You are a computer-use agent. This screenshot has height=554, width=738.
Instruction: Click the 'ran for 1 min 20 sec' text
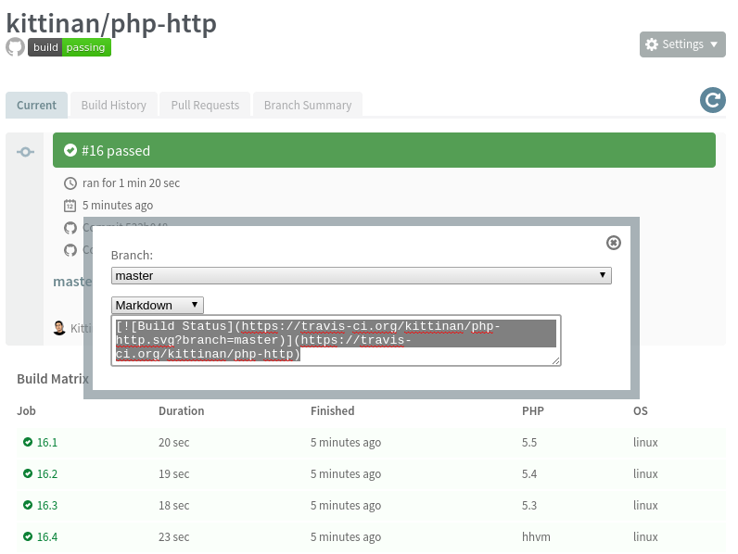[x=131, y=183]
